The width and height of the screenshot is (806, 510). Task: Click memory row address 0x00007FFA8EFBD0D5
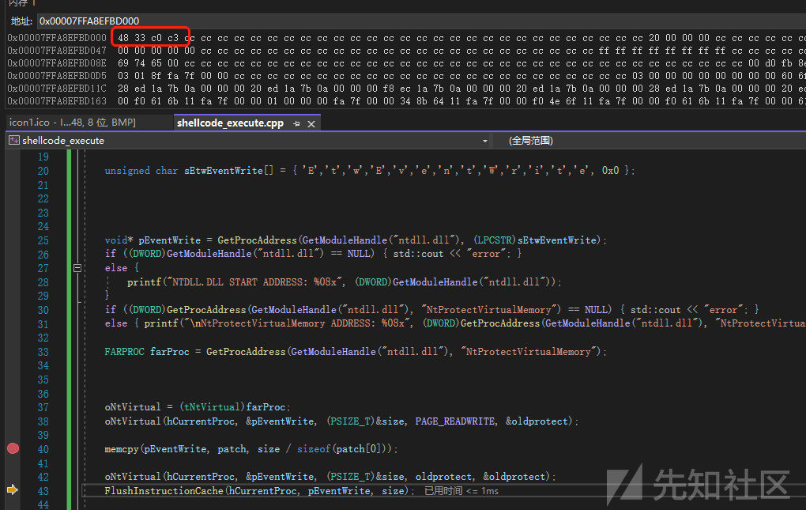coord(57,76)
